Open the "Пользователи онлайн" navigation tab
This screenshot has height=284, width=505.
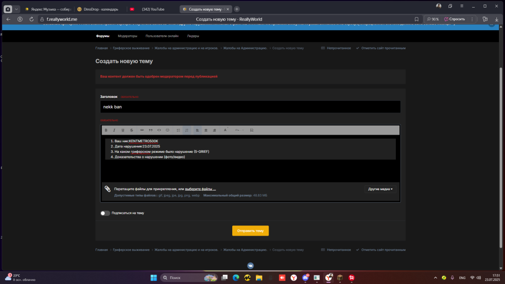tap(162, 36)
